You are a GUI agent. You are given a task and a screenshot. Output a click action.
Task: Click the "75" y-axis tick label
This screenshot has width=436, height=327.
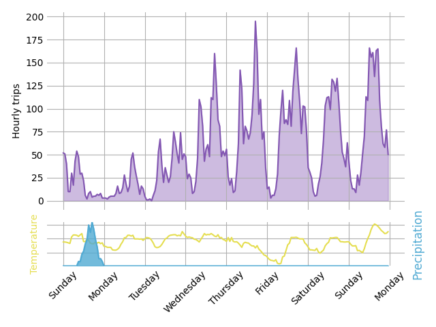pyautogui.click(x=37, y=132)
